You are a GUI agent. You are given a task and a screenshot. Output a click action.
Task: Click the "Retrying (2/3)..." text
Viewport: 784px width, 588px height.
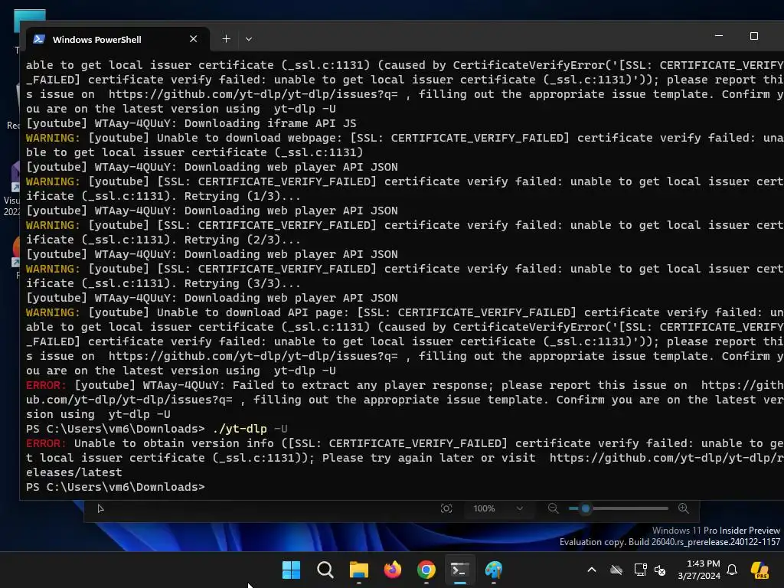point(242,240)
